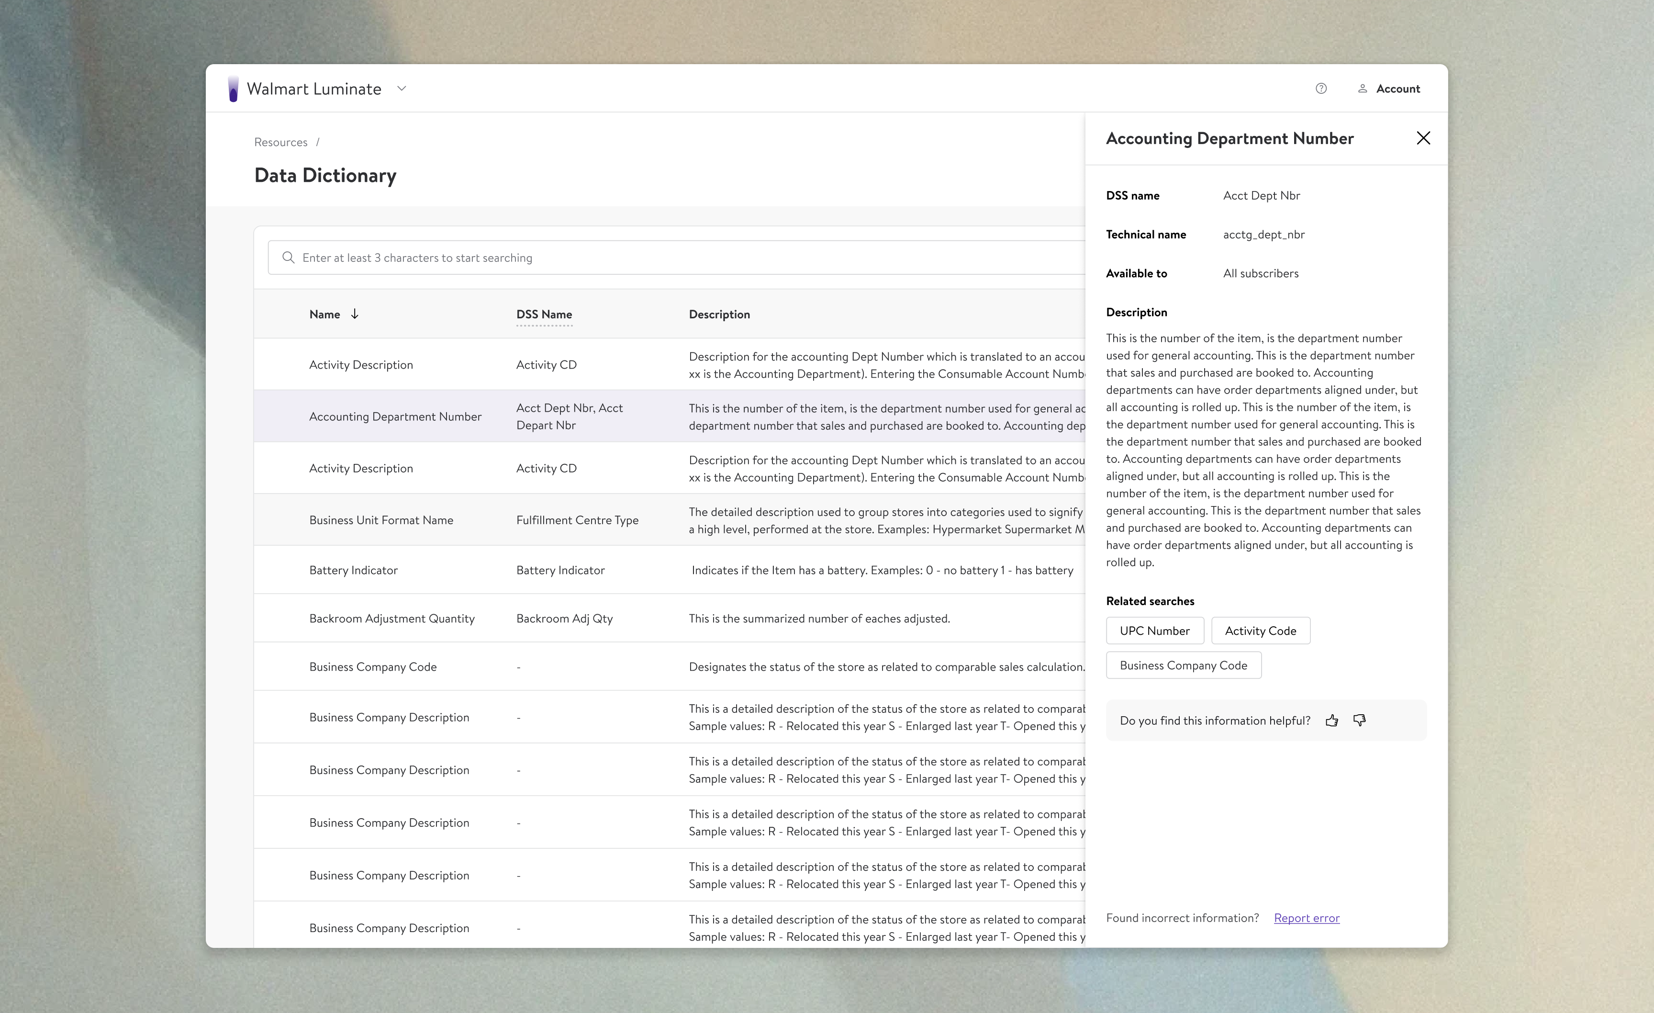This screenshot has width=1654, height=1013.
Task: Click the Account user icon
Action: point(1362,89)
